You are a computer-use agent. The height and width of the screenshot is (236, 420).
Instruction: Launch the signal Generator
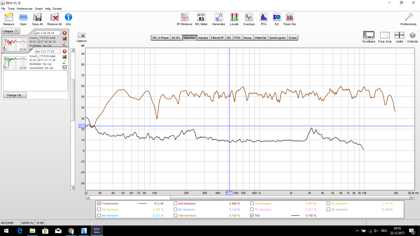coord(219,19)
